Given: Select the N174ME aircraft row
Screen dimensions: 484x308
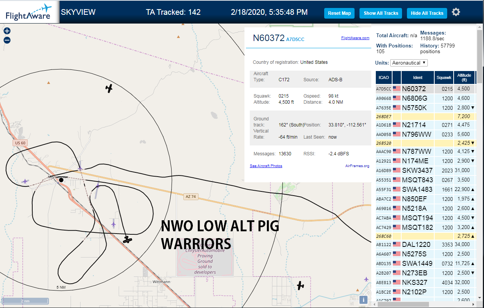Looking at the screenshot, I should [425, 161].
